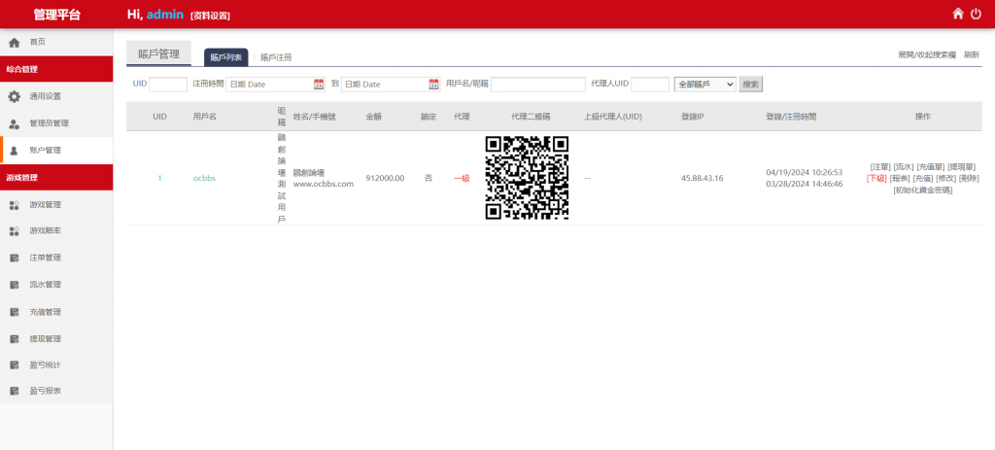The width and height of the screenshot is (995, 450).
Task: Open the 全部賬戶 account type dropdown
Action: pos(705,84)
